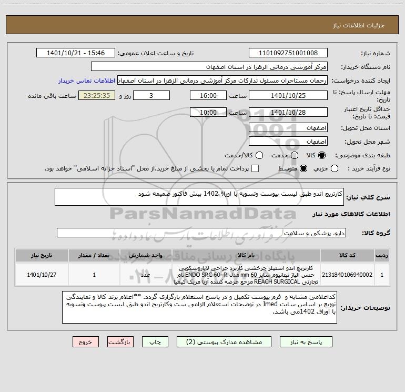405x392 pixels.
Task: Toggle the اسناد خزانه اسلامی payment checkbox
Action: 255,168
